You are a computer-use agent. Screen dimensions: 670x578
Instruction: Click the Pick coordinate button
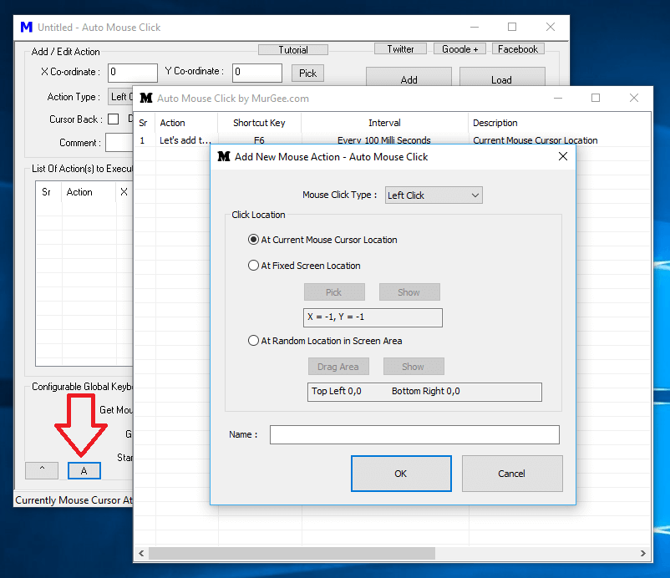(307, 73)
